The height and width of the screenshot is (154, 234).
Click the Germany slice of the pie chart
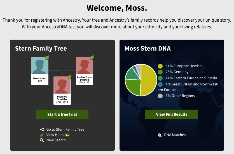pyautogui.click(x=132, y=87)
